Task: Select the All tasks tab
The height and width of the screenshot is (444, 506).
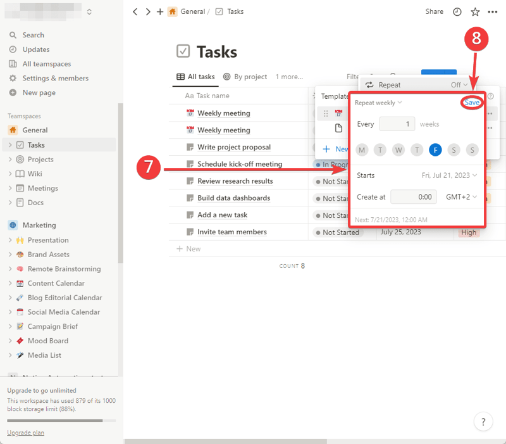Action: 196,77
